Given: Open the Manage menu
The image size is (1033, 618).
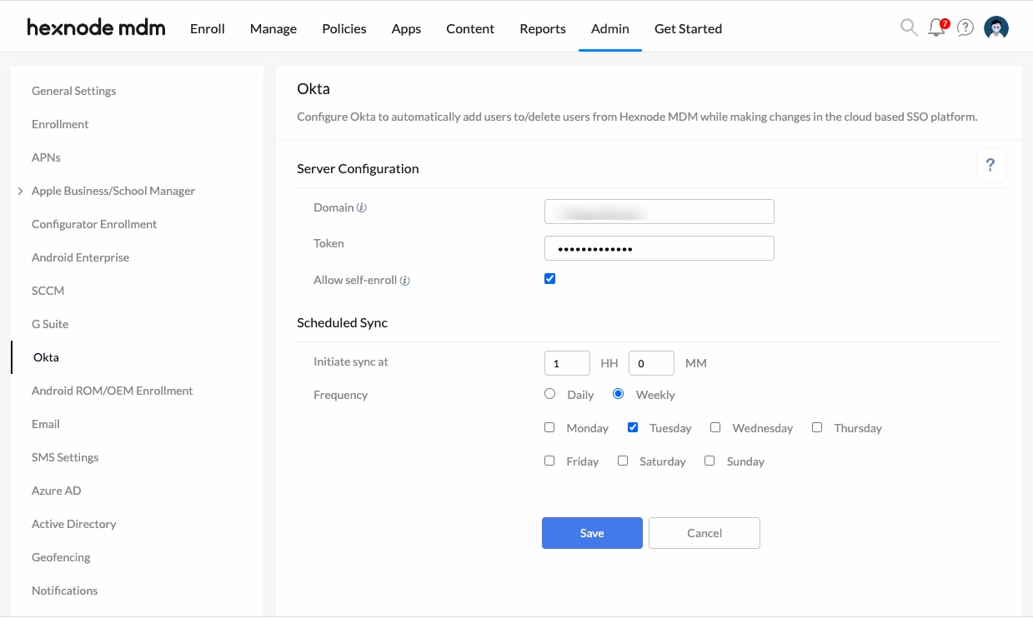Looking at the screenshot, I should (x=273, y=28).
